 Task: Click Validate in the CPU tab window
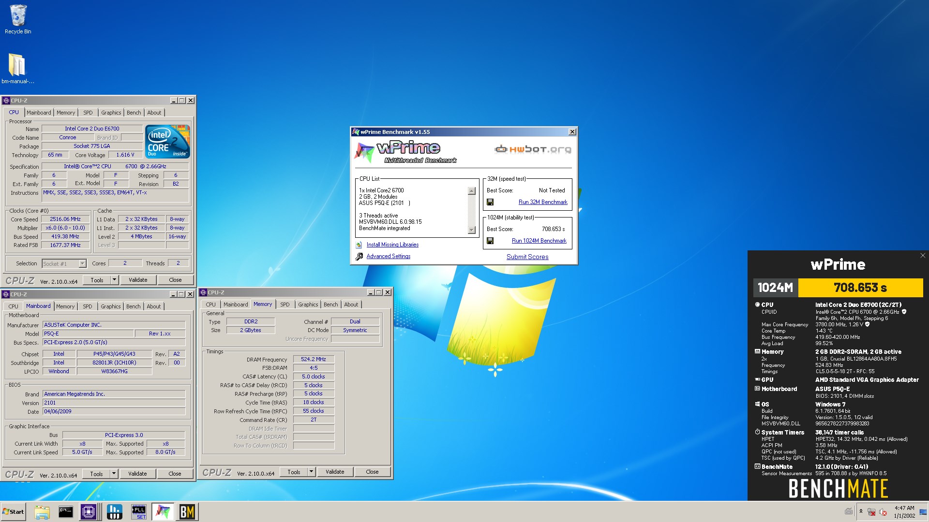(138, 280)
